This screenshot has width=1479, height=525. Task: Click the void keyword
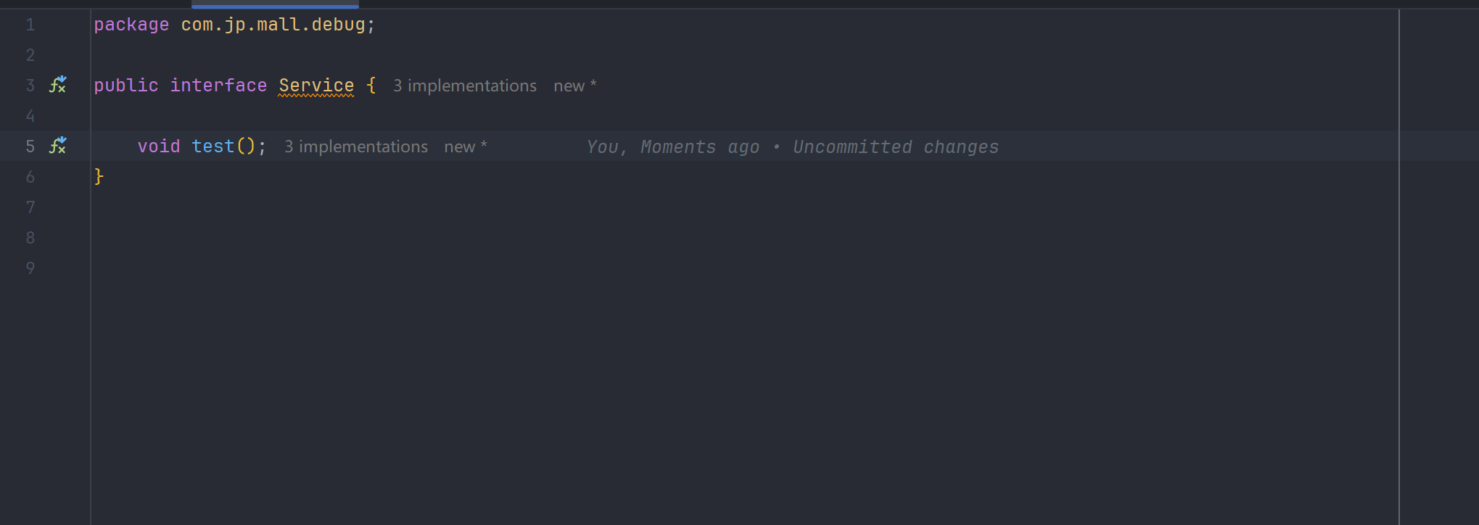point(159,146)
